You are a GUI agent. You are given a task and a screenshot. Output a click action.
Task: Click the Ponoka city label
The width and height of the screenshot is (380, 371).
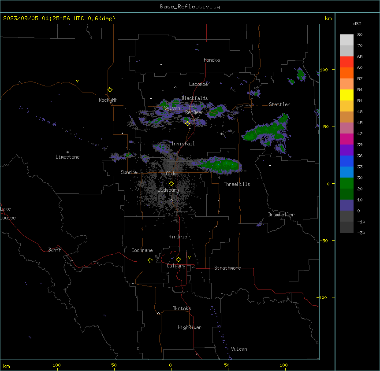212,60
